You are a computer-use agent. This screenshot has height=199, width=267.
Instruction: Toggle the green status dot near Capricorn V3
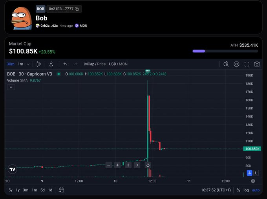click(x=59, y=74)
